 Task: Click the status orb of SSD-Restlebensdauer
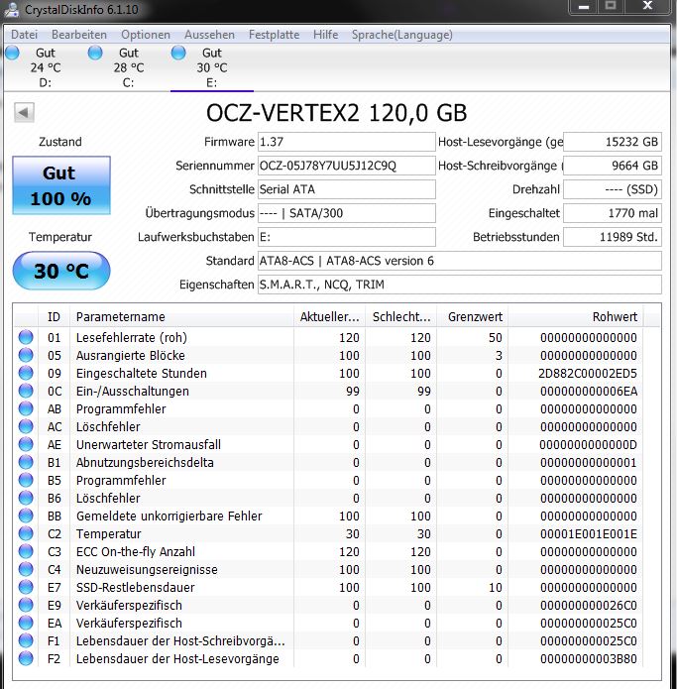(26, 587)
